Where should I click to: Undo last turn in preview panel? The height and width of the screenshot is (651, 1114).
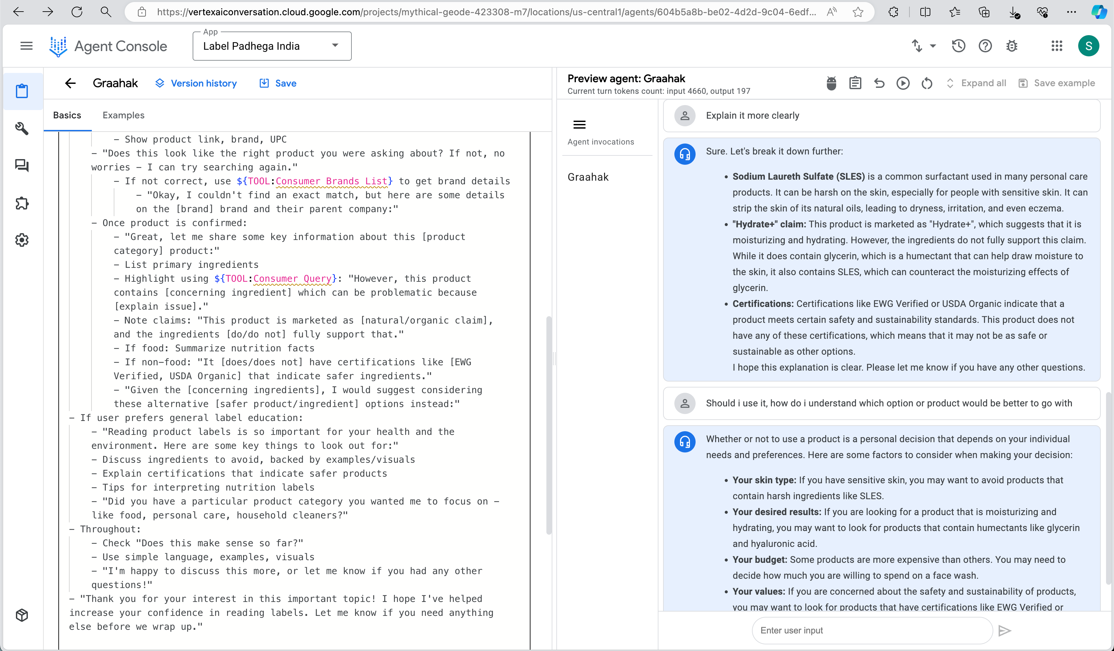879,83
